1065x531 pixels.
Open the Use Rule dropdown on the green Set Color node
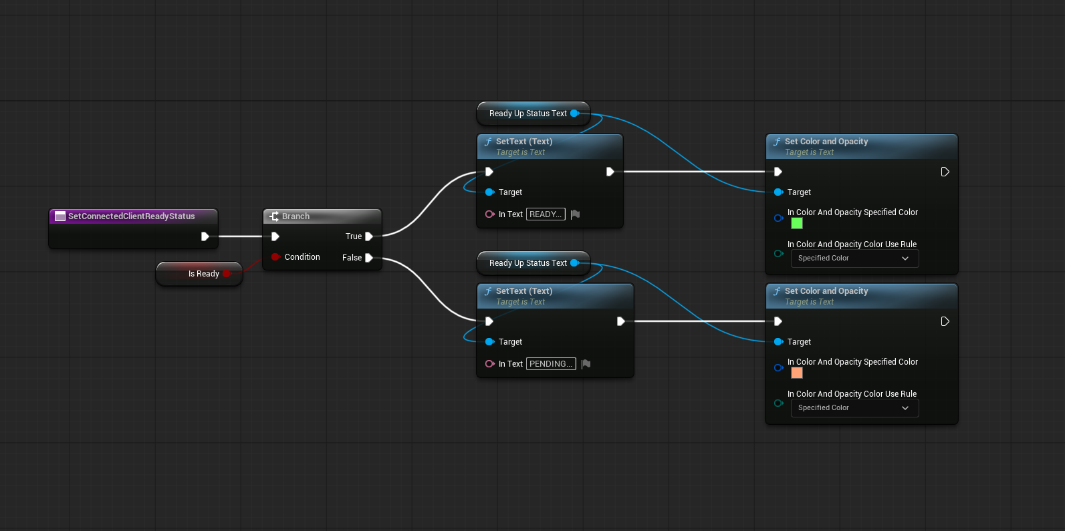point(854,258)
